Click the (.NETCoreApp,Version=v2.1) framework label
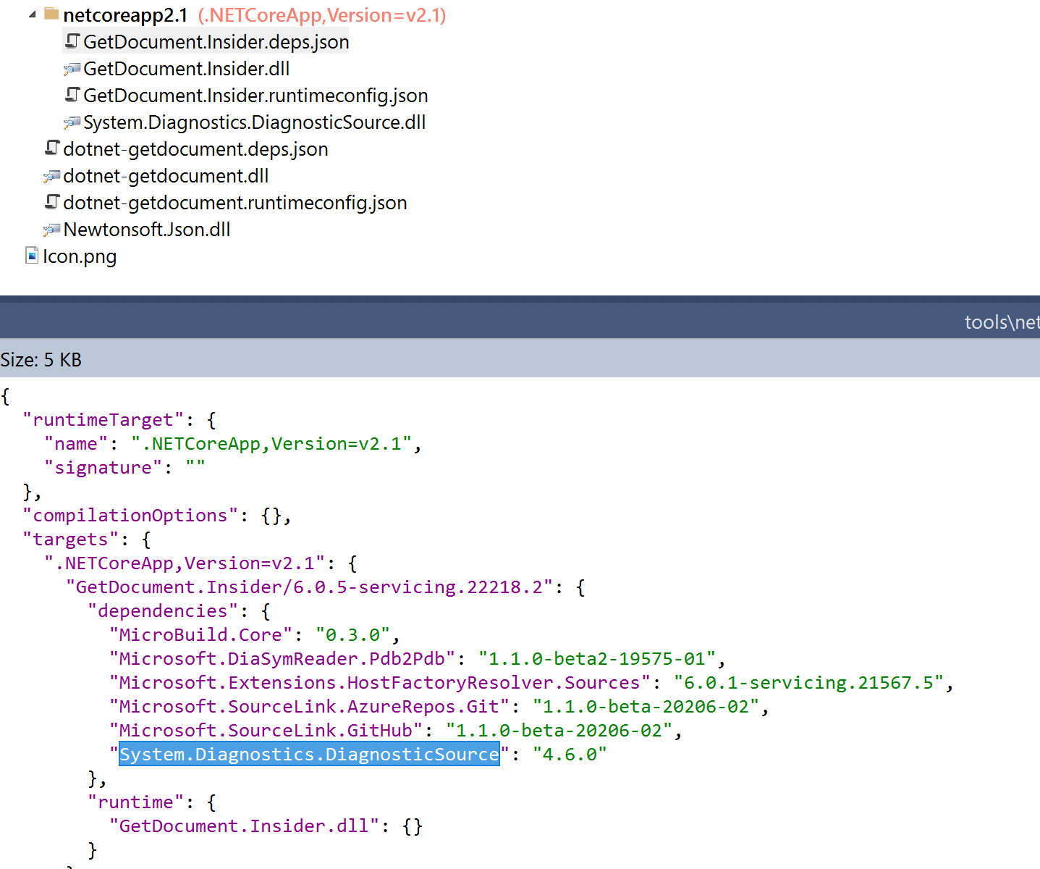 322,15
